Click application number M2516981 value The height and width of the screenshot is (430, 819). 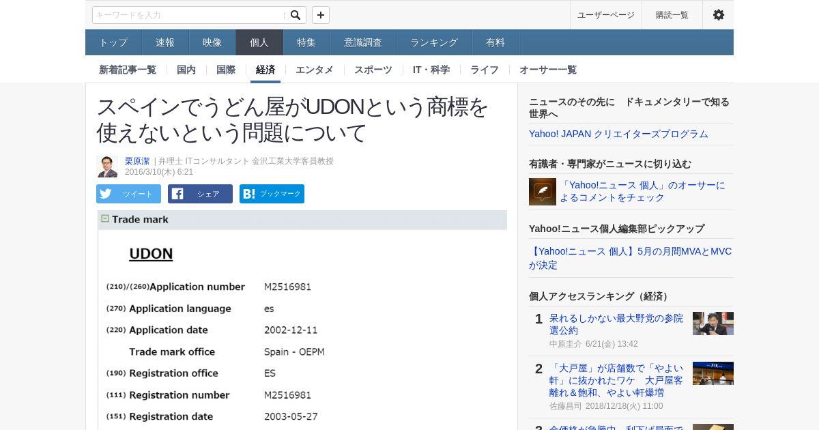tap(287, 287)
